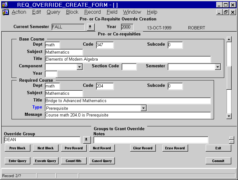Click the application icon in the title bar
Screen dimensions: 238x180
5,5
